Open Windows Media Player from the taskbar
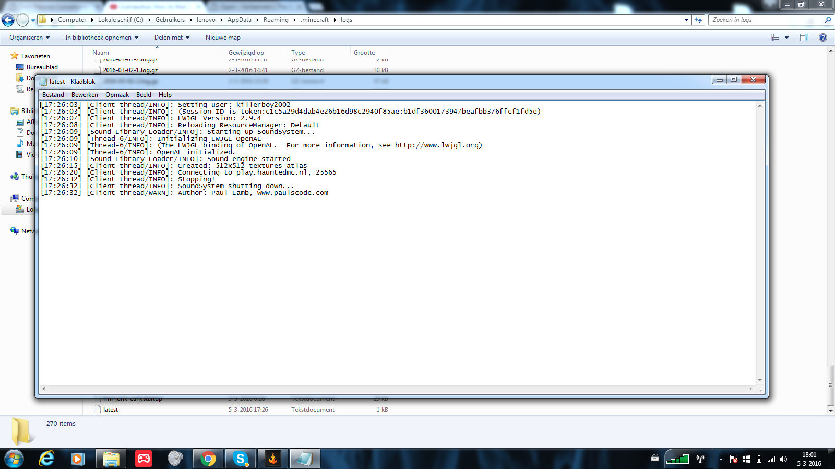This screenshot has width=835, height=469. [78, 459]
